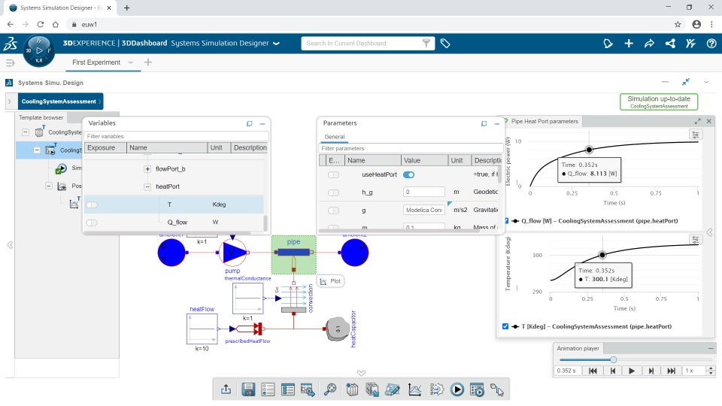Play the animation
The image size is (722, 406).
631,371
